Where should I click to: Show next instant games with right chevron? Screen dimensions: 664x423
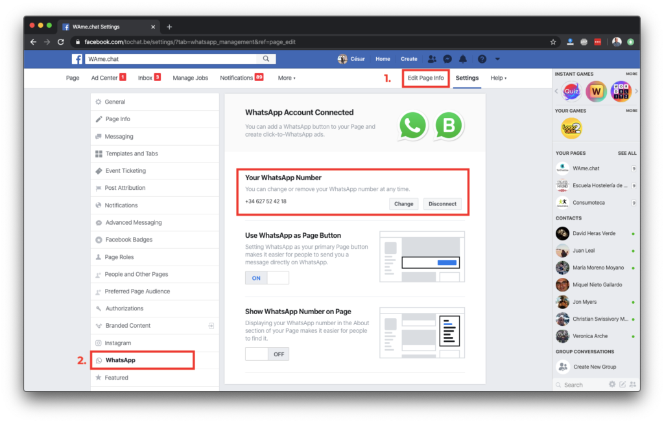pyautogui.click(x=636, y=91)
